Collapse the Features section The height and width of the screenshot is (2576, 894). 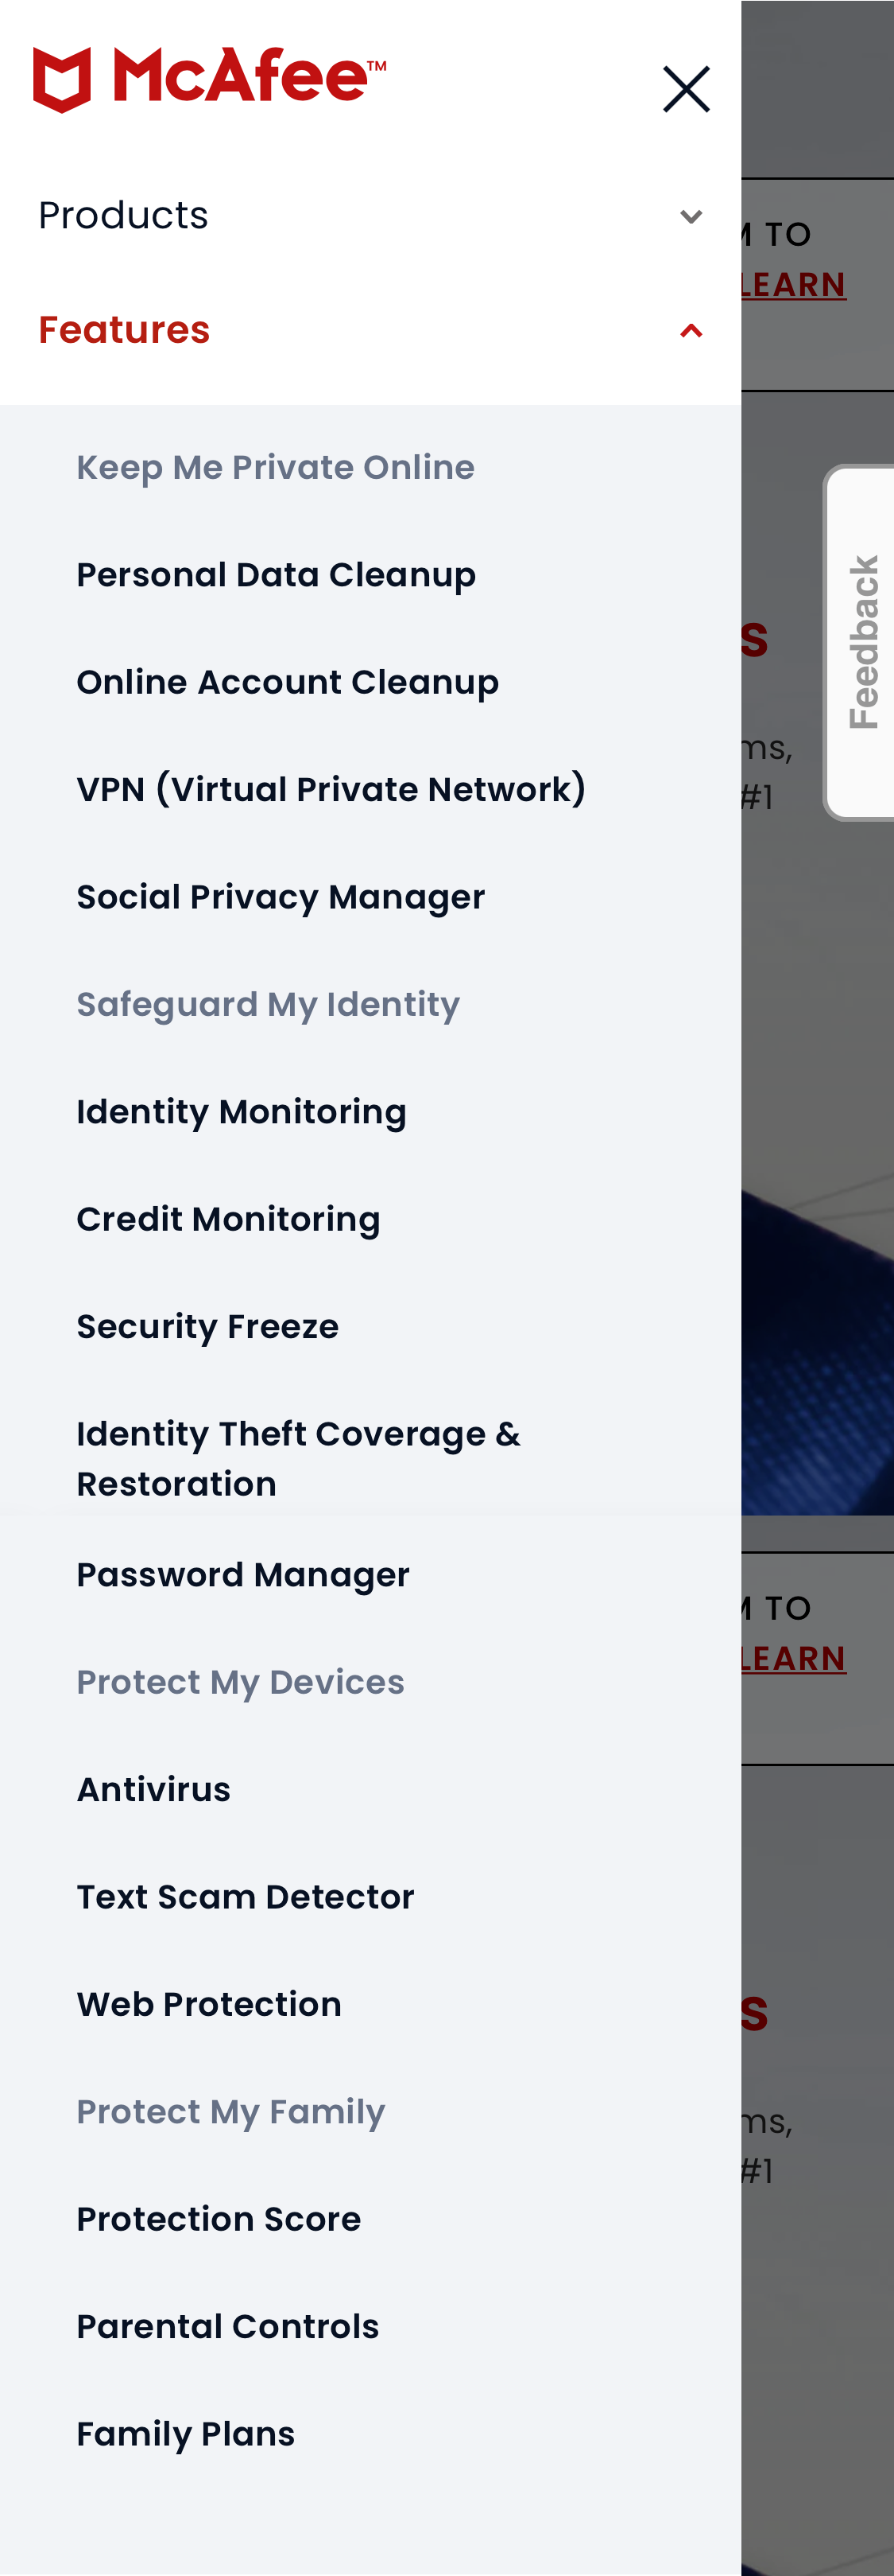tap(124, 330)
